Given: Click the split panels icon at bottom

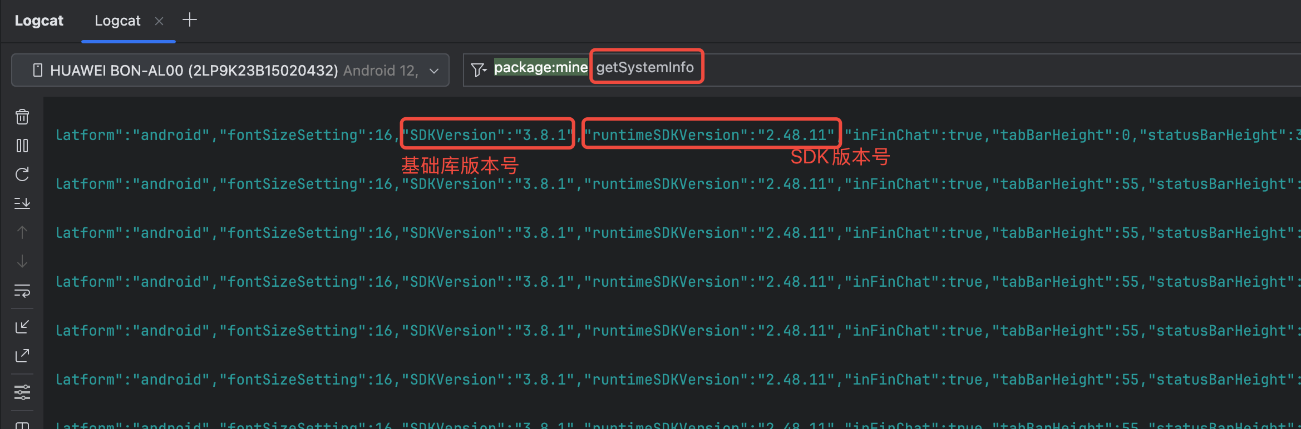Looking at the screenshot, I should [22, 425].
